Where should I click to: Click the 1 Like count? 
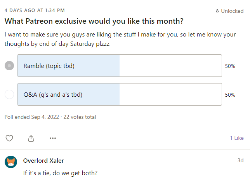tap(236, 138)
